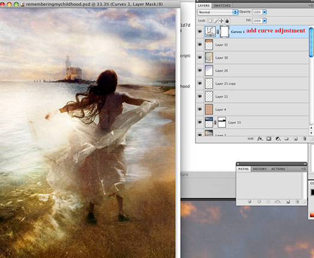
Task: Click the Fill value field
Action: (257, 20)
